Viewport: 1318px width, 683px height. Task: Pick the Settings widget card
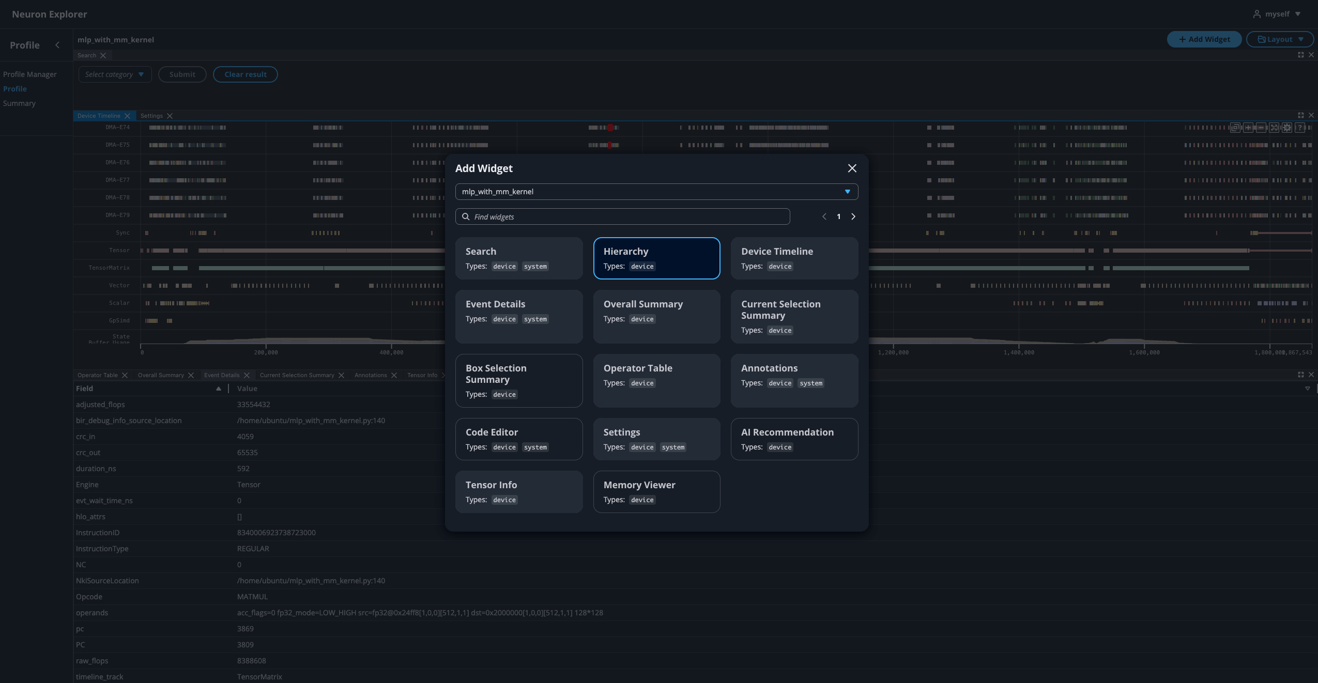click(x=656, y=439)
